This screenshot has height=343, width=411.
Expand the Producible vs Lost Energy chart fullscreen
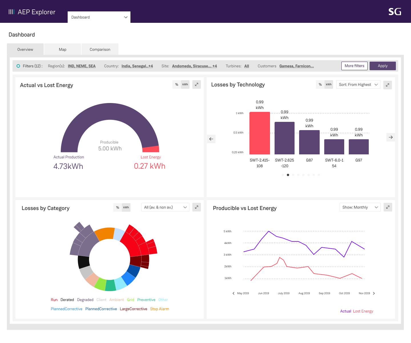pyautogui.click(x=388, y=207)
